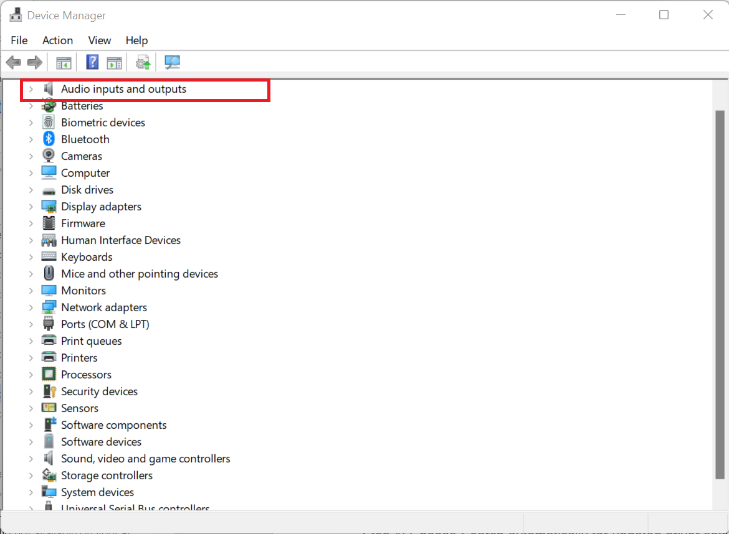Click the Security devices key icon

[x=49, y=391]
